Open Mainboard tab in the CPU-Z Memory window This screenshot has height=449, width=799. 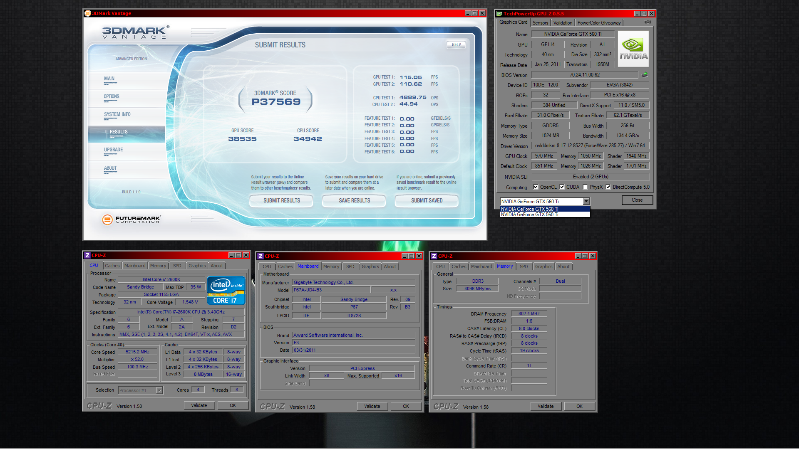[x=481, y=266]
